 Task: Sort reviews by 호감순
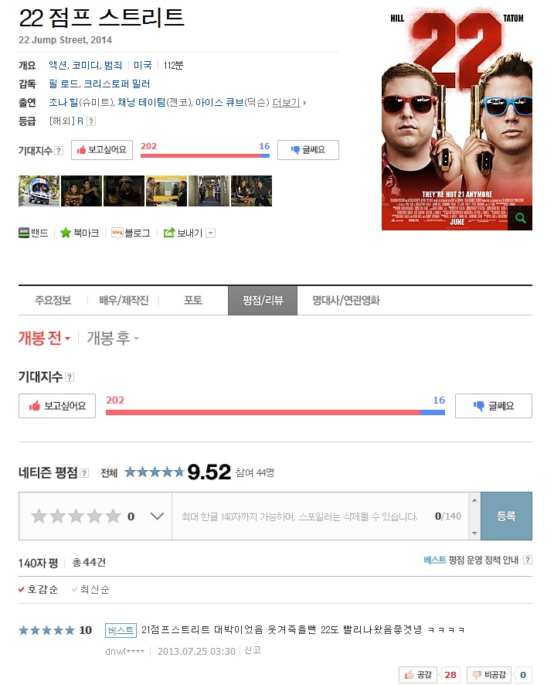[x=38, y=589]
